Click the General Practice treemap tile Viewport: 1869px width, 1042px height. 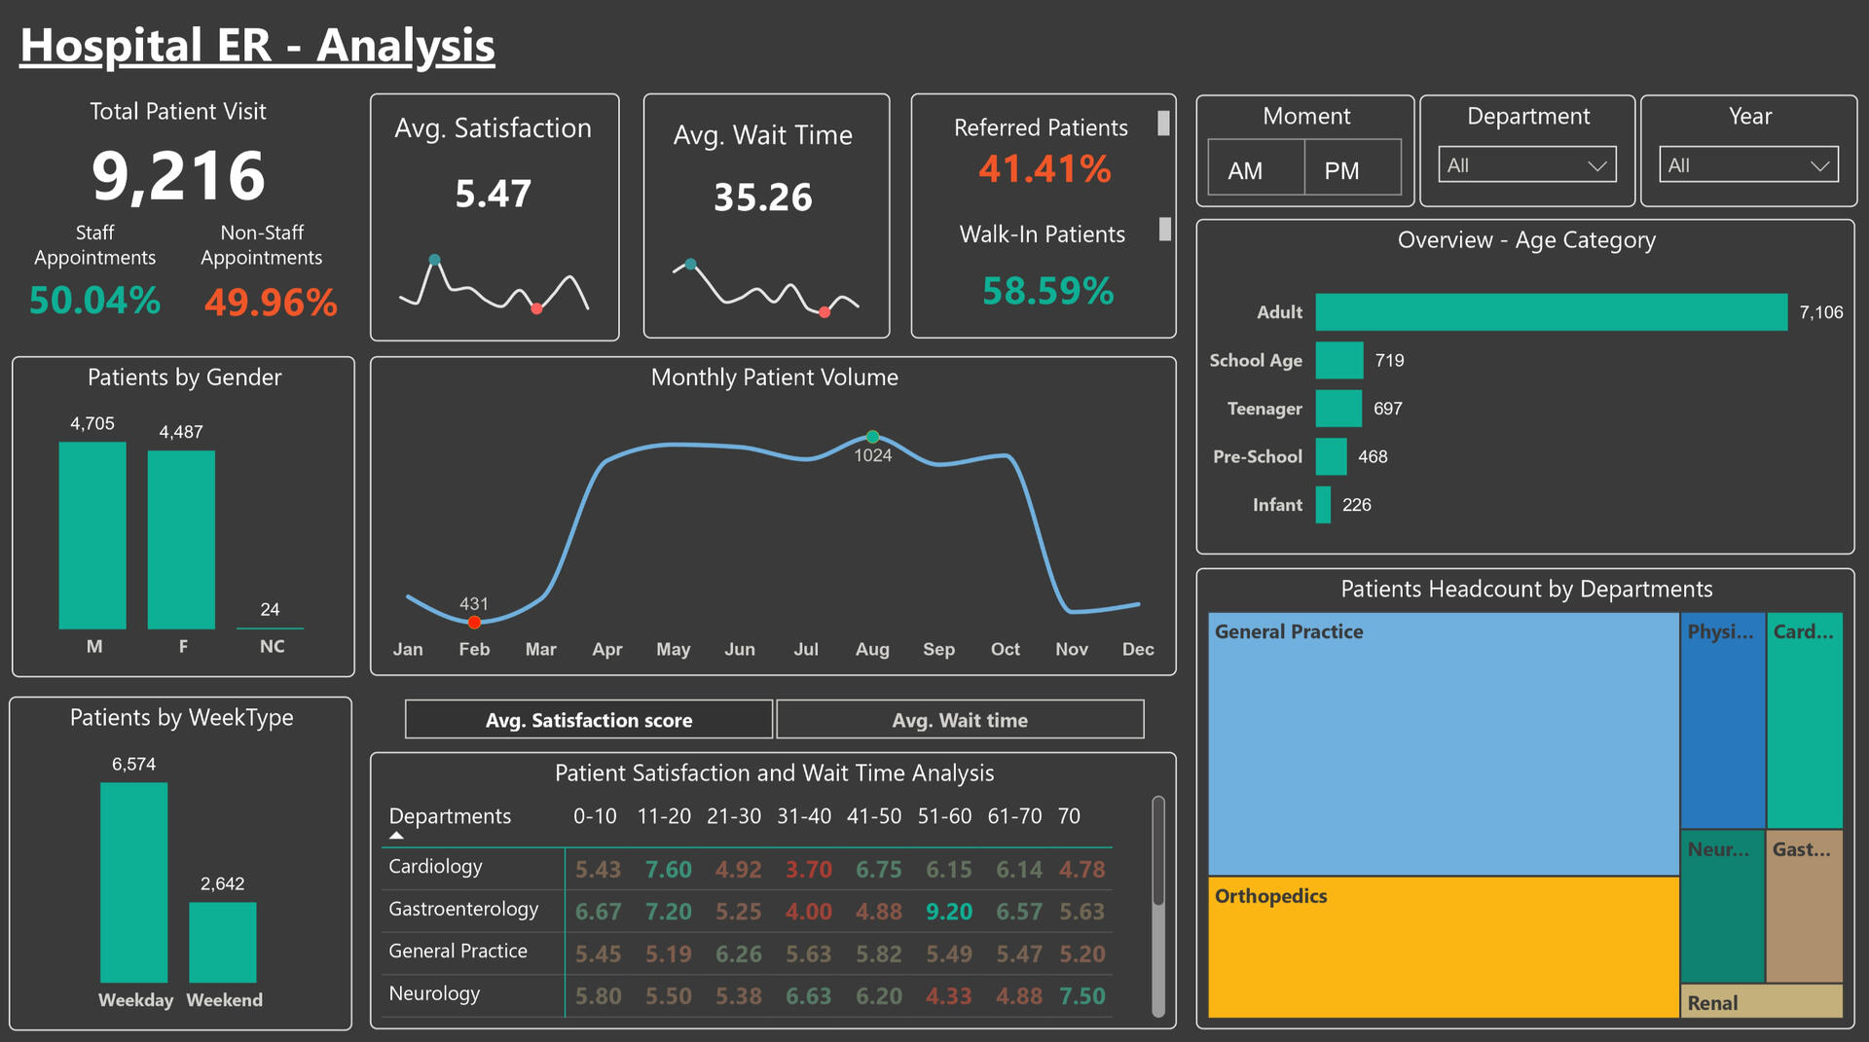point(1443,744)
